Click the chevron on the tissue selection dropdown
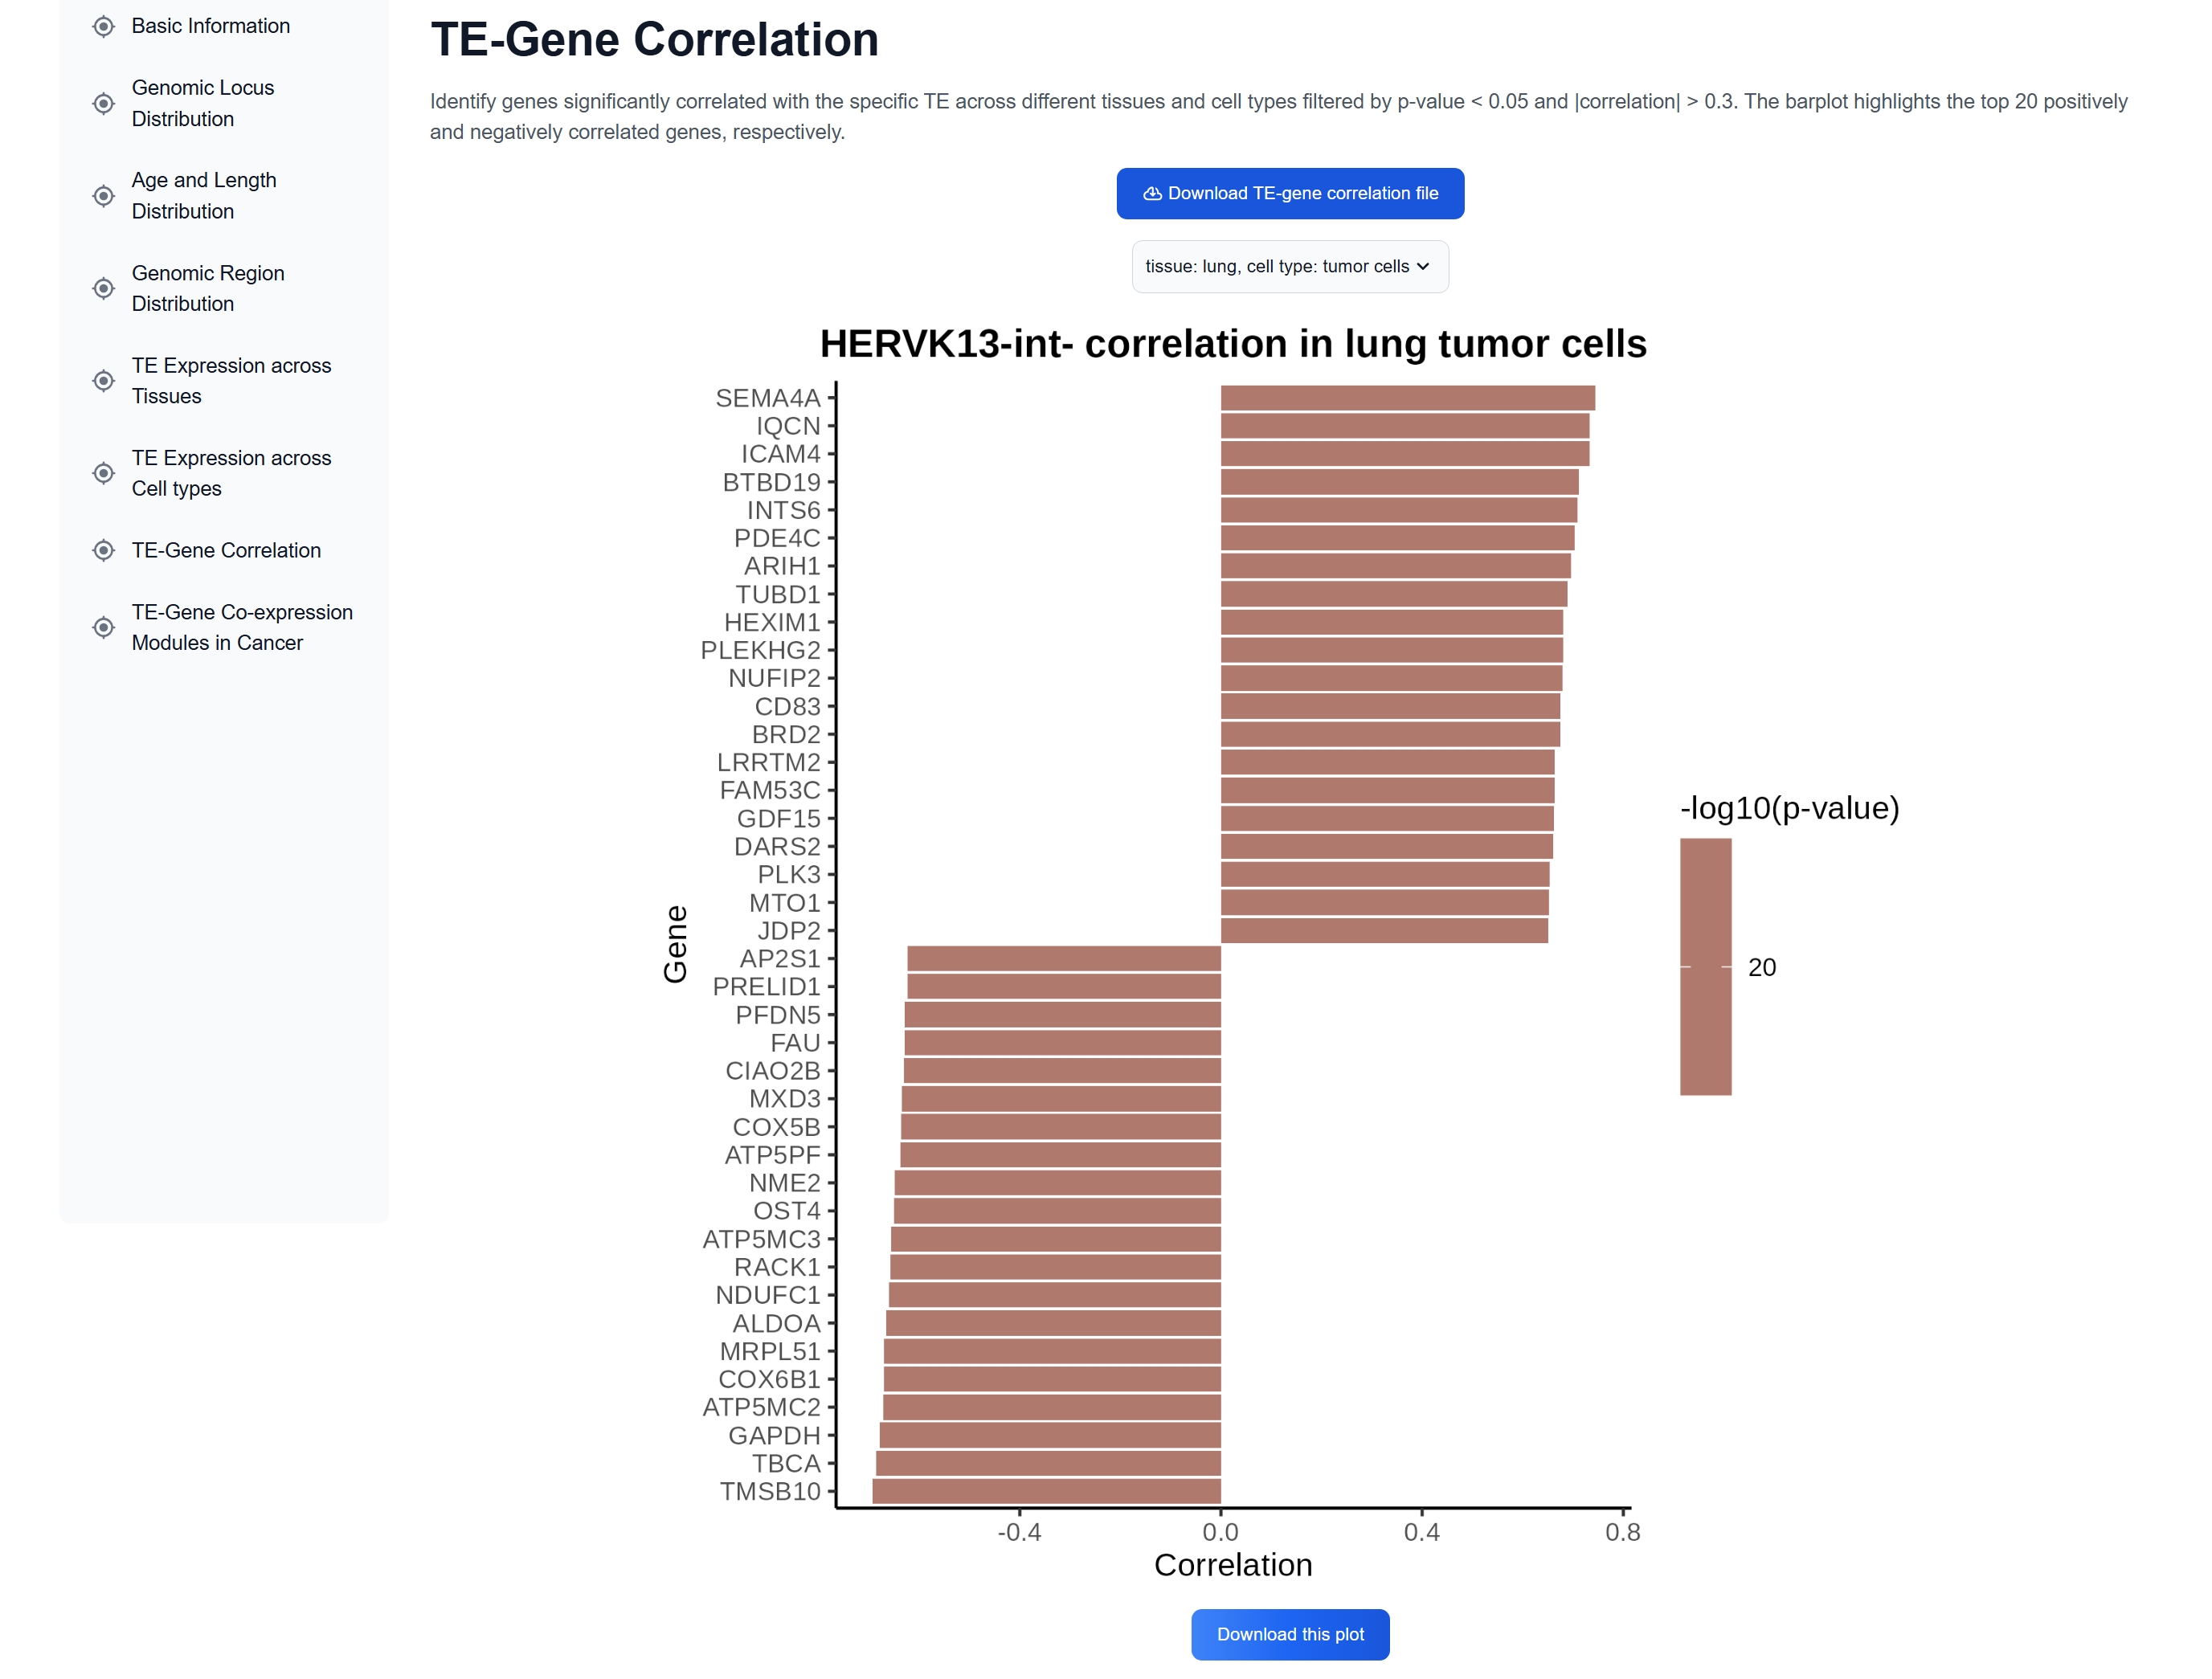Screen dimensions: 2212x1679 pyautogui.click(x=1424, y=266)
